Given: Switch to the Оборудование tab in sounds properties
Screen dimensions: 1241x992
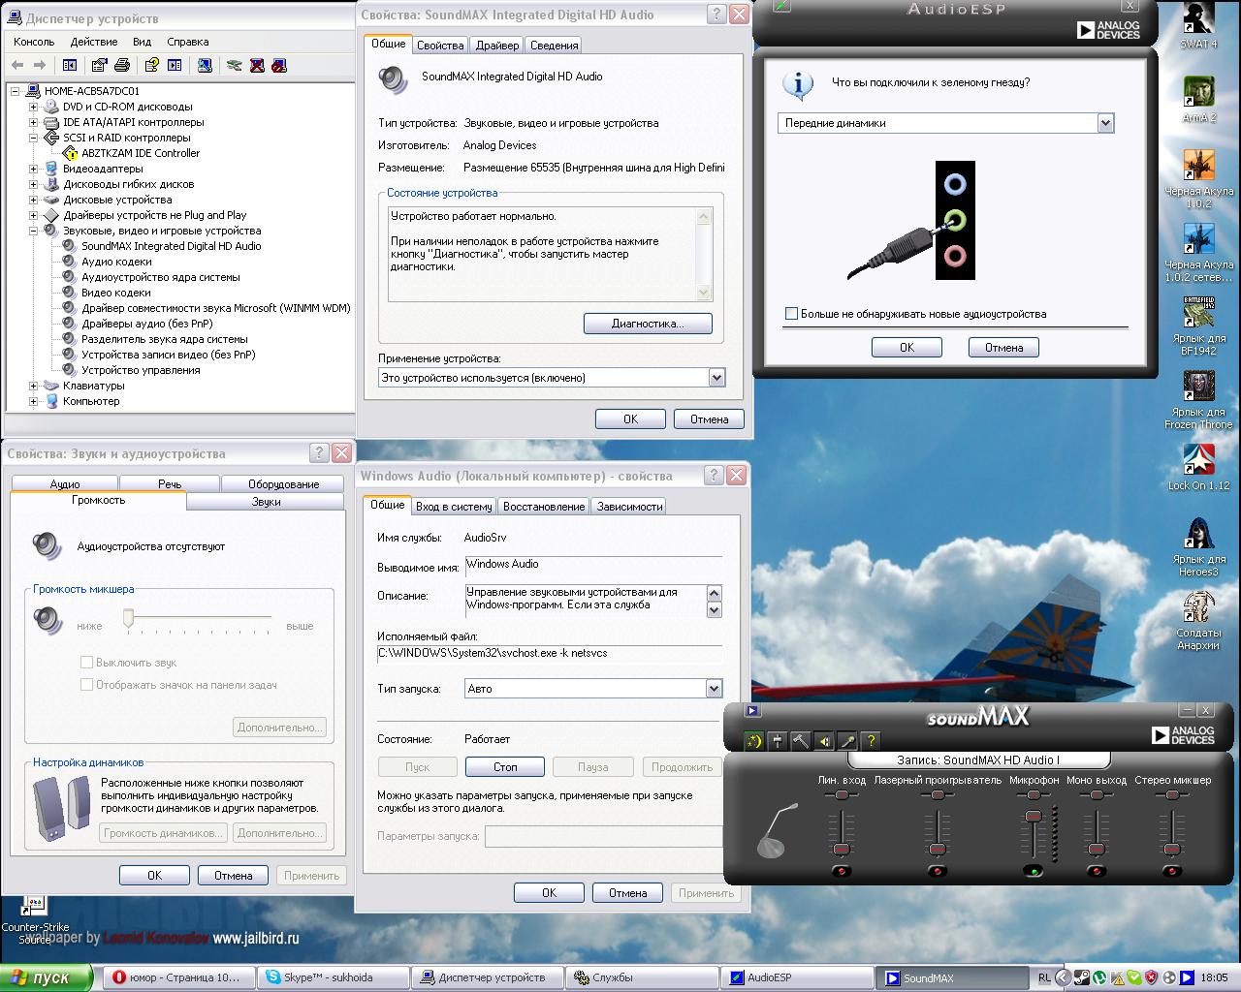Looking at the screenshot, I should point(283,484).
